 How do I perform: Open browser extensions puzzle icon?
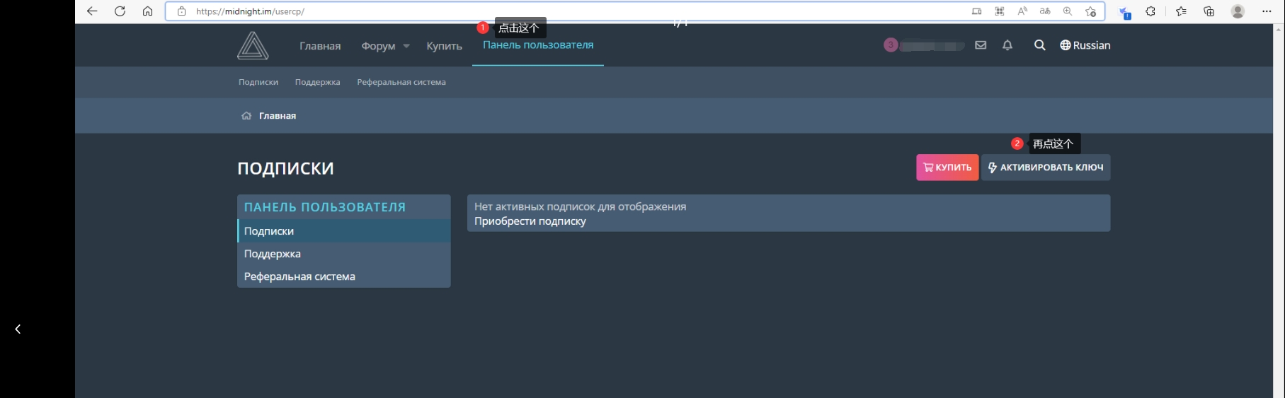tap(1150, 11)
